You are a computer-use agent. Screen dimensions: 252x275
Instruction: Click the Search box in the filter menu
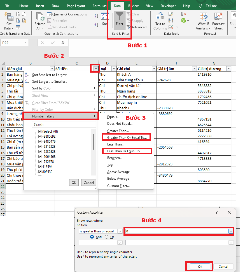tap(64, 124)
